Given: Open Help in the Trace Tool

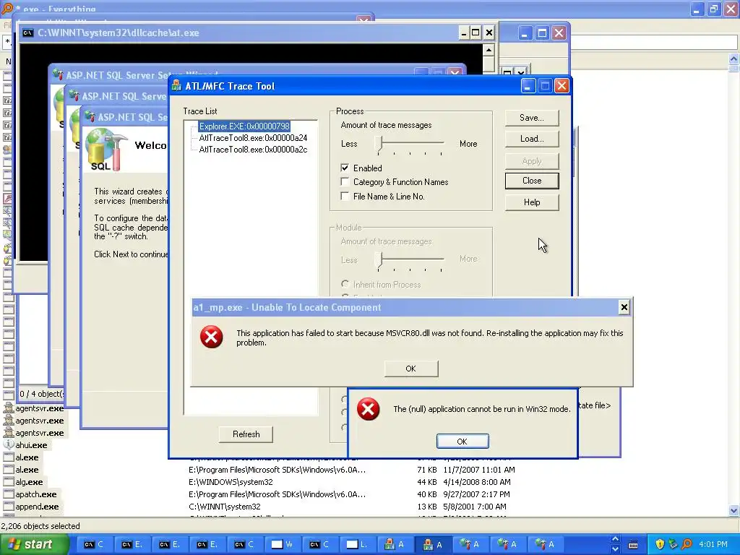Looking at the screenshot, I should coord(532,202).
